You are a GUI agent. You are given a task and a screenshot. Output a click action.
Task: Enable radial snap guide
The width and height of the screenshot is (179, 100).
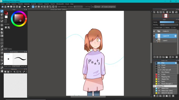point(45,7)
